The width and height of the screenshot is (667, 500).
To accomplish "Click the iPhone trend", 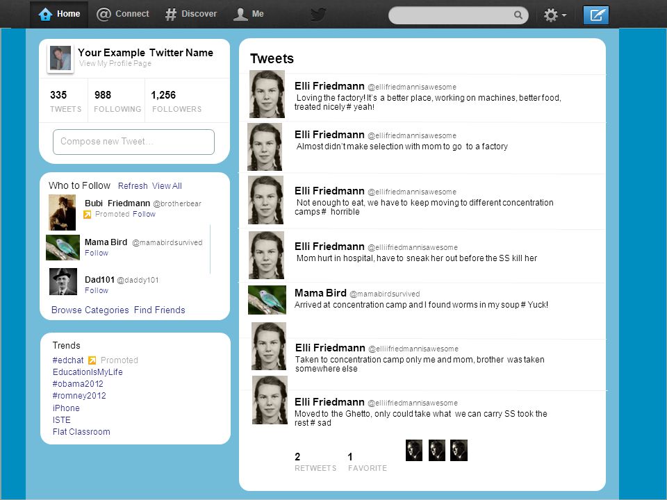I will (66, 408).
